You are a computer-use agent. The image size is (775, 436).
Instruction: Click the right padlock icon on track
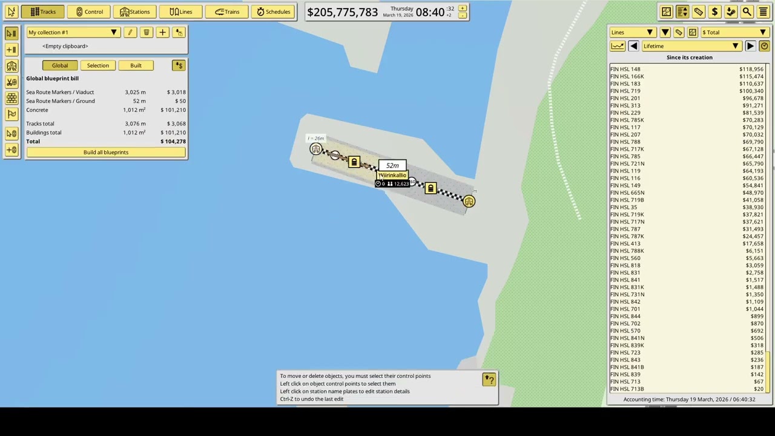pos(430,188)
